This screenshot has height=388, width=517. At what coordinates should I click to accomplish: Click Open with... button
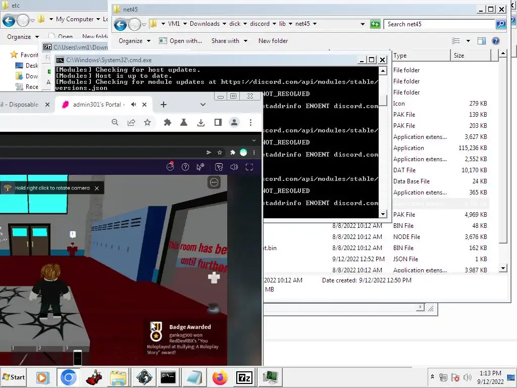(x=180, y=41)
